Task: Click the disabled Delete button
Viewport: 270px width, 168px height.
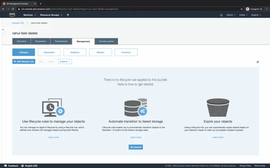Action: point(51,61)
